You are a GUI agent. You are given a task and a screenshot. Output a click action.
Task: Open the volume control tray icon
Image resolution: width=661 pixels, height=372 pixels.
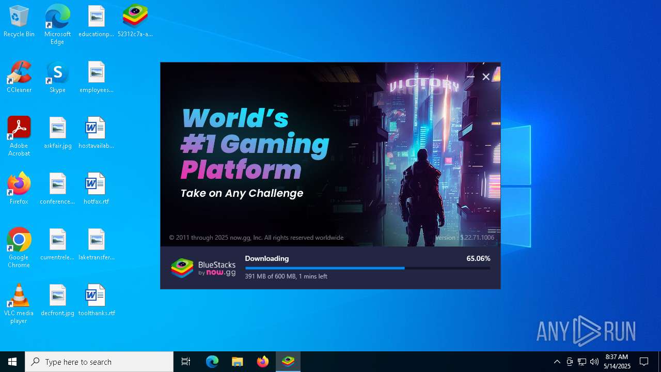point(594,362)
